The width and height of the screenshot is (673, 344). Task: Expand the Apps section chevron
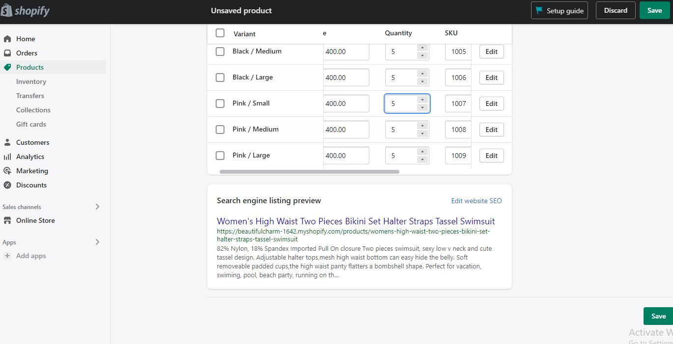97,242
